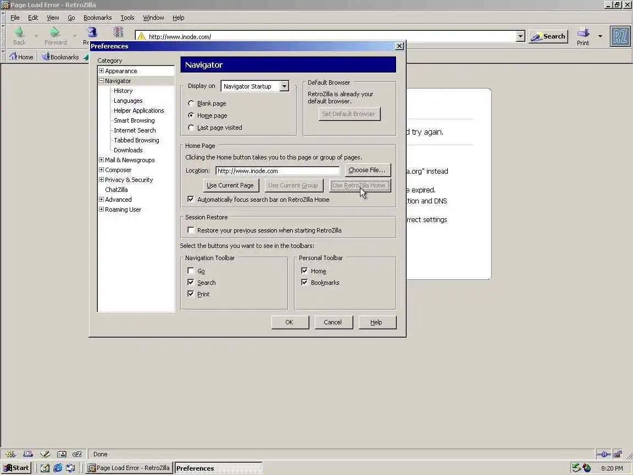Click the Forward arrow toolbar icon
This screenshot has height=475, width=633.
click(x=55, y=32)
